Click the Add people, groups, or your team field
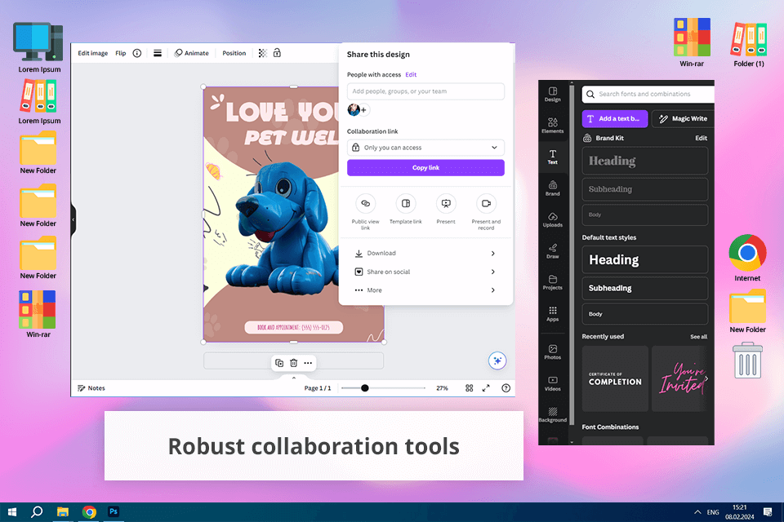784x522 pixels. (425, 91)
